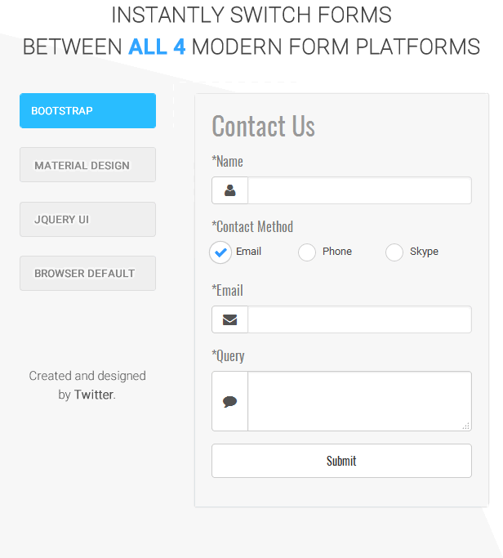The width and height of the screenshot is (503, 558).
Task: Switch to the Bootstrap form platform
Action: [x=87, y=111]
